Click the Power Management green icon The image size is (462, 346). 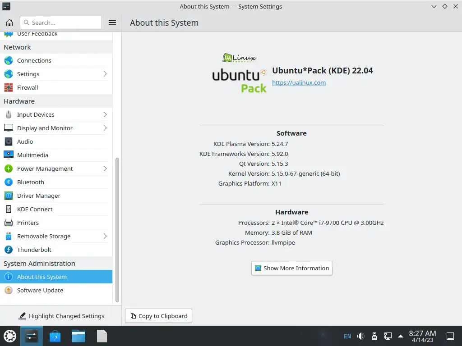coord(9,168)
